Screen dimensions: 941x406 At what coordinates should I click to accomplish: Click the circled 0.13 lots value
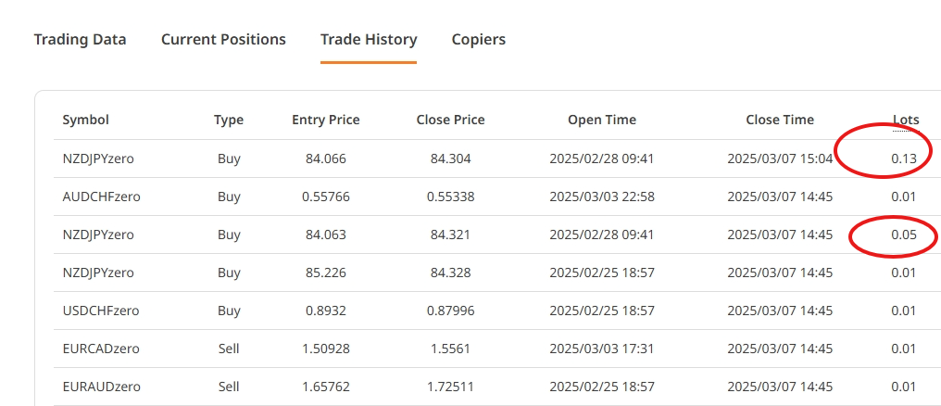click(x=904, y=159)
